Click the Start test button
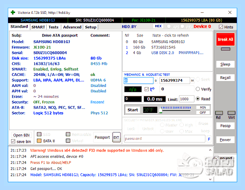This screenshot has height=190, width=245. point(133,110)
